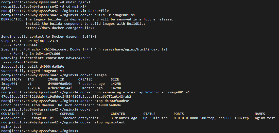The width and height of the screenshot is (279, 133).
Task: Click the nginx-test name under NAMES column
Action: click(265, 118)
